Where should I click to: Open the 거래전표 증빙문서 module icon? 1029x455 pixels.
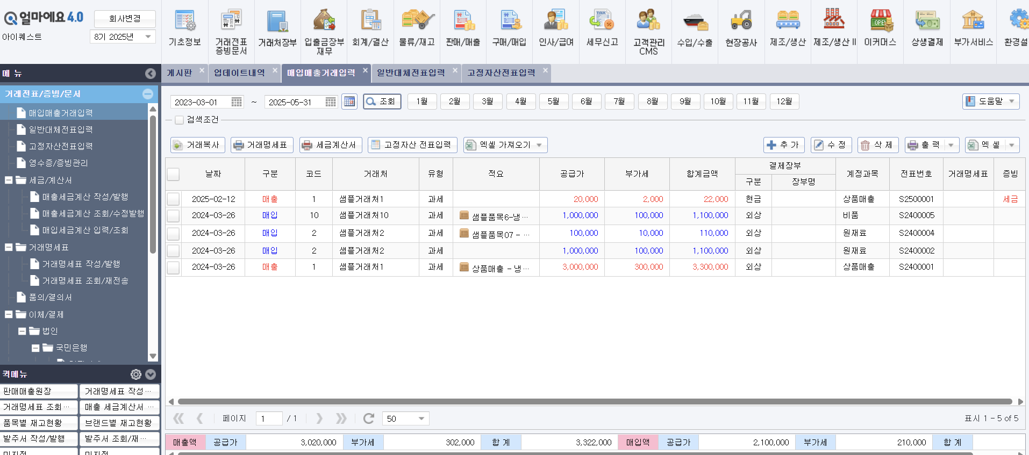click(231, 31)
